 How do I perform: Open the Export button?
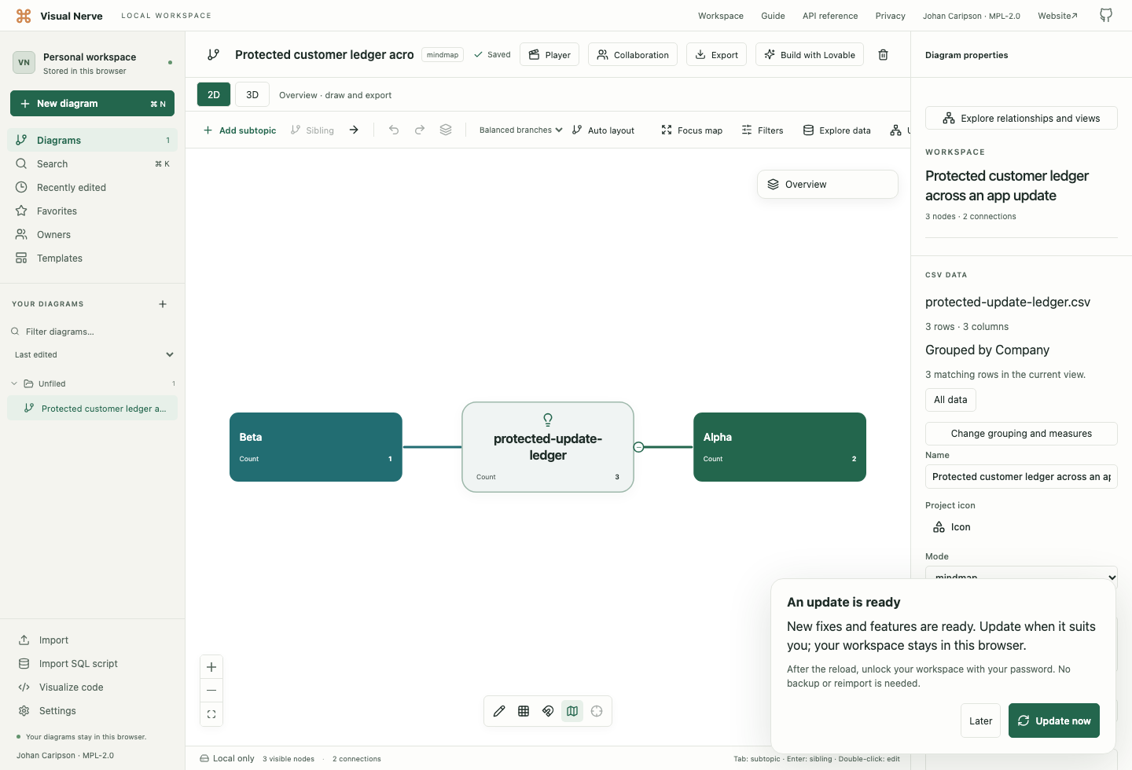[x=716, y=55]
